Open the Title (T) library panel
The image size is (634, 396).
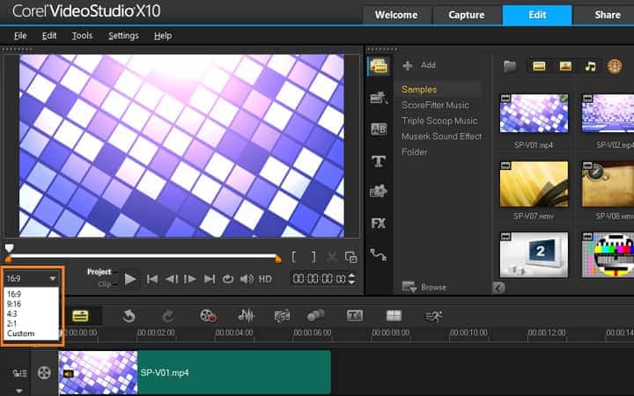[379, 161]
